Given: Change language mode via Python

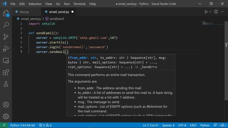Looking at the screenshot, I should pyautogui.click(x=205, y=125).
